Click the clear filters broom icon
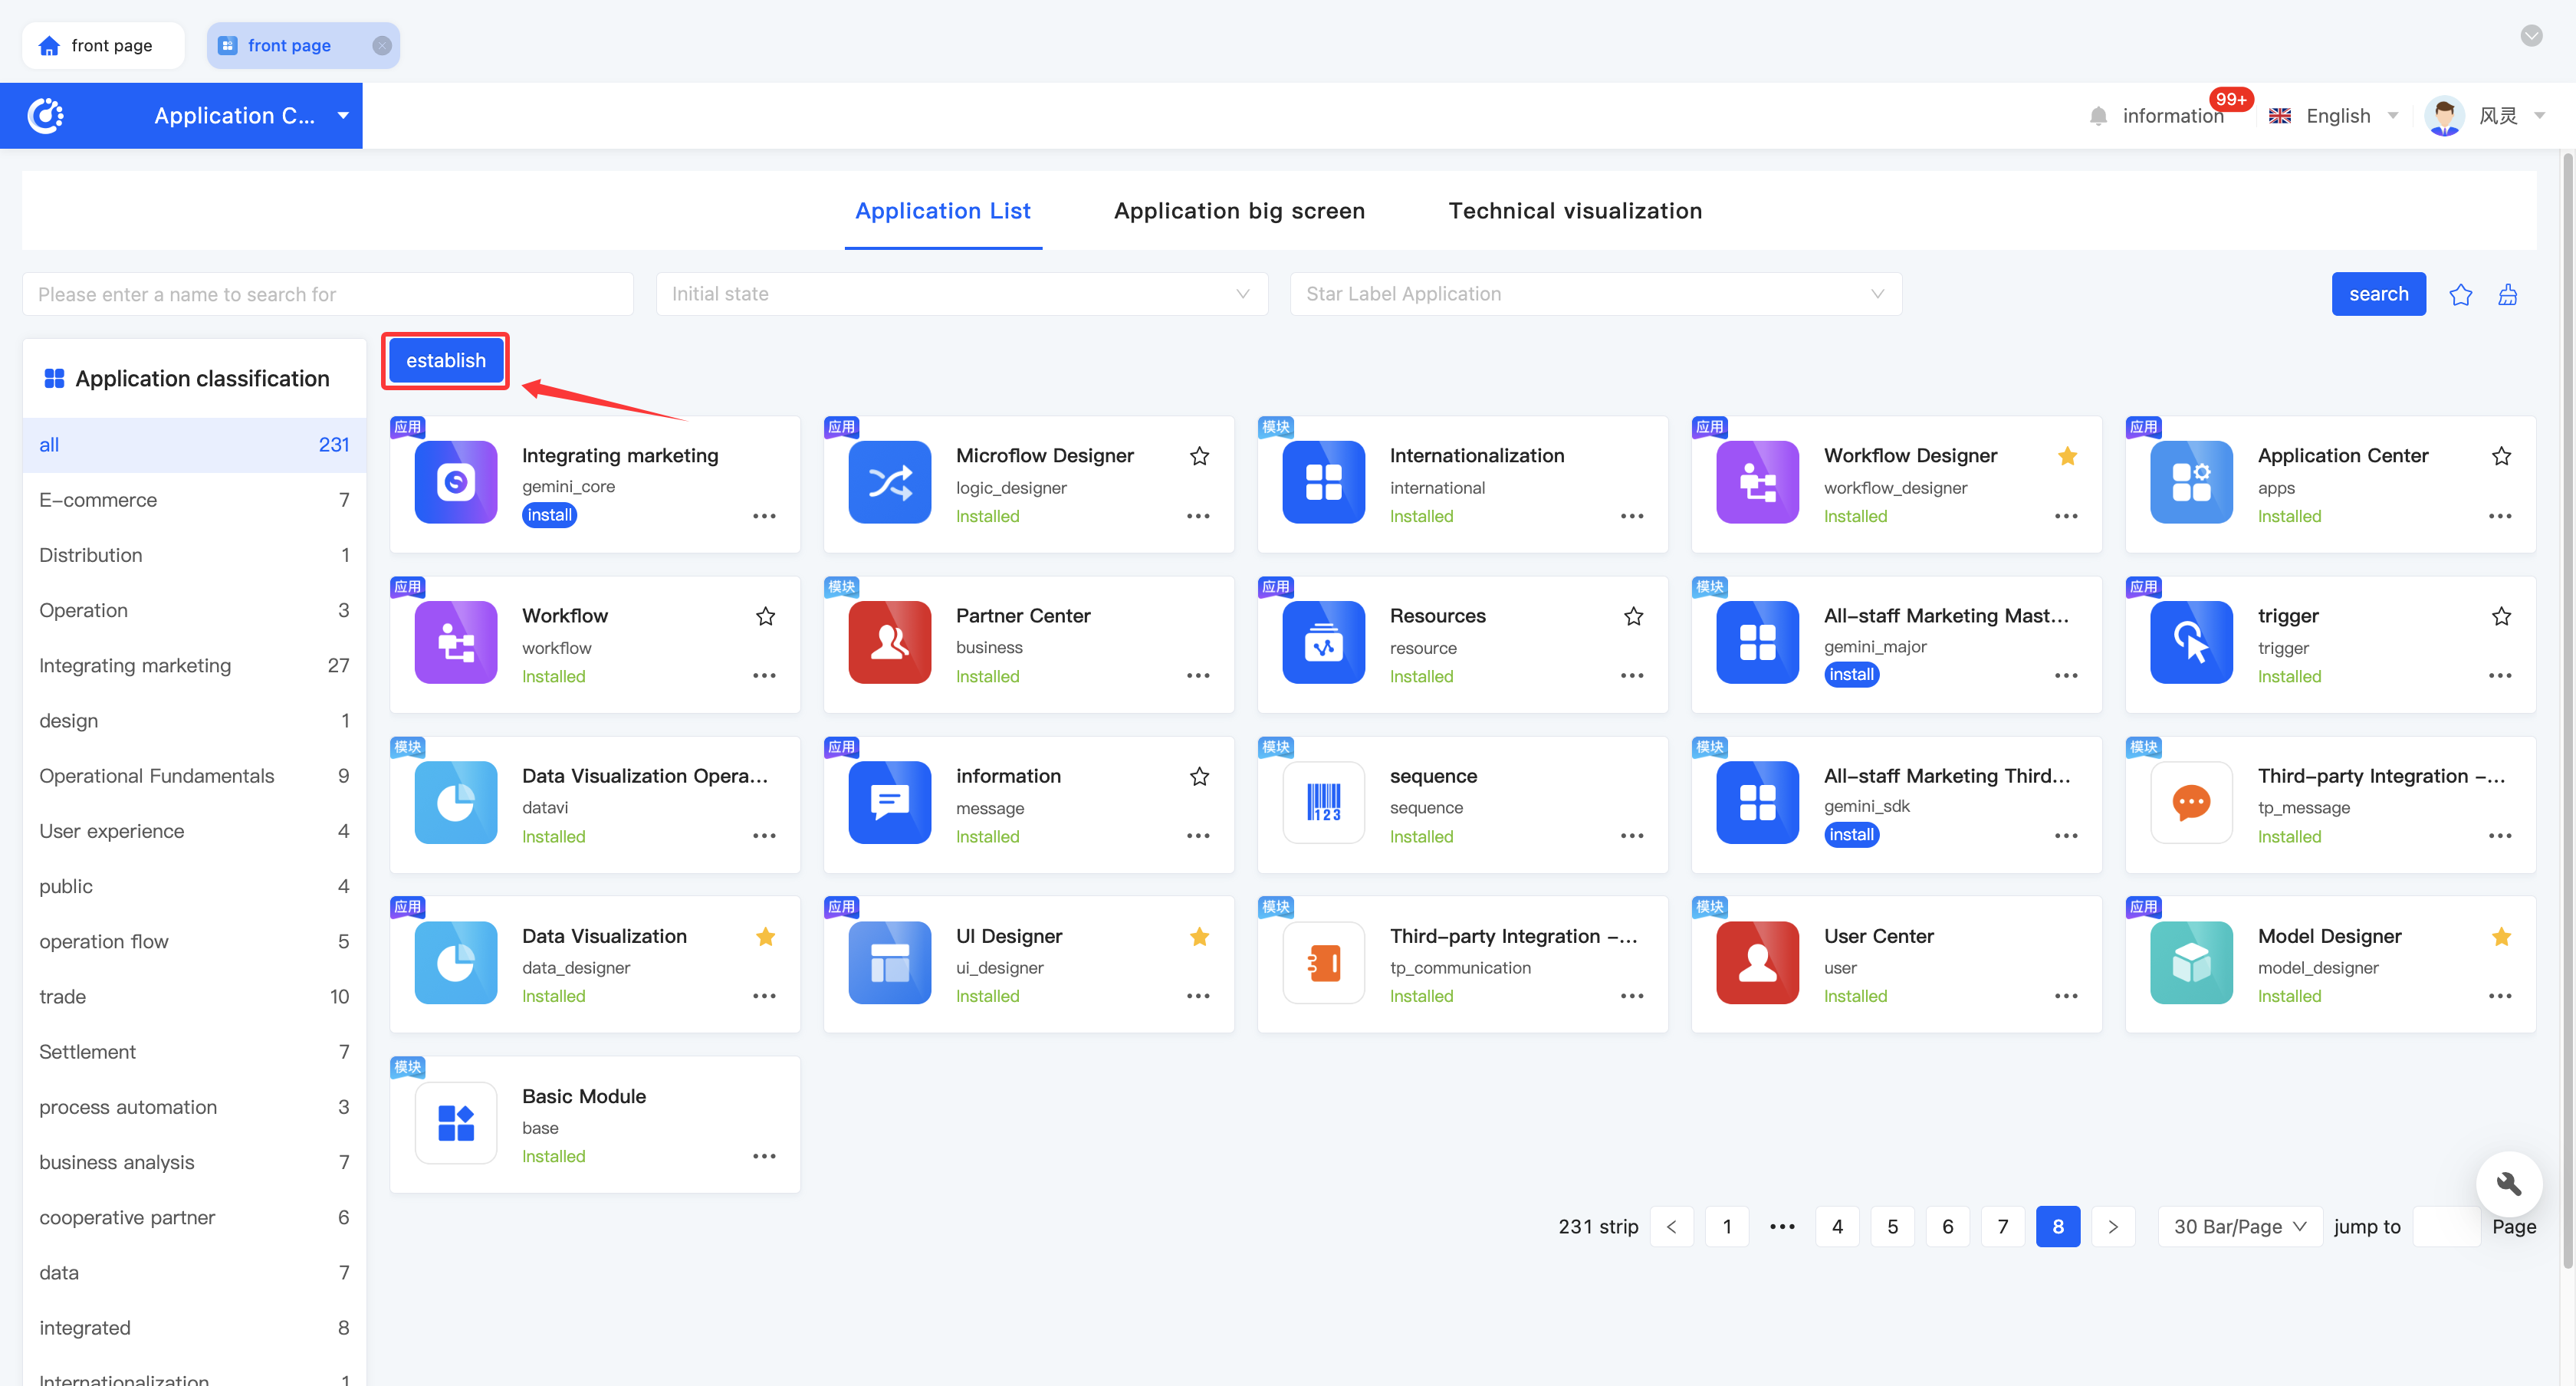The height and width of the screenshot is (1386, 2576). tap(2507, 294)
